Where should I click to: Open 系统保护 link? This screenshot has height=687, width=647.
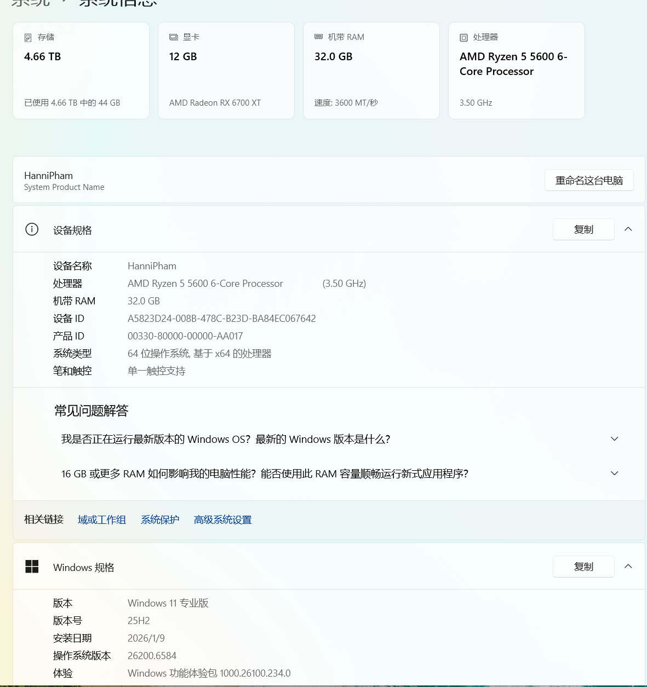coord(160,519)
